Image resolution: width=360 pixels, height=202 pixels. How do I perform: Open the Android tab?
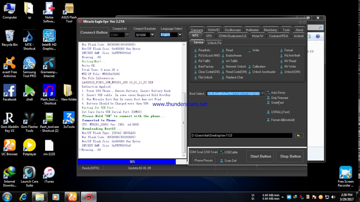pyautogui.click(x=298, y=36)
